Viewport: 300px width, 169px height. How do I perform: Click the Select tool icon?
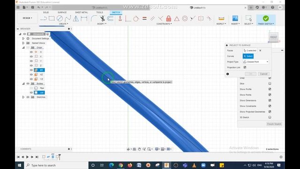tap(248, 18)
